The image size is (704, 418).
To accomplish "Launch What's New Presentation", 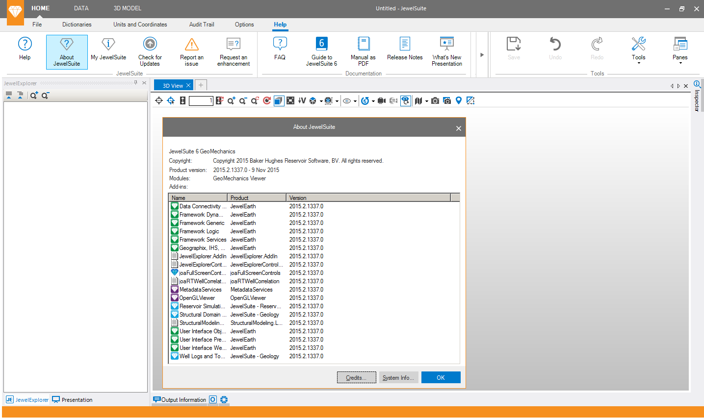I will [x=447, y=51].
